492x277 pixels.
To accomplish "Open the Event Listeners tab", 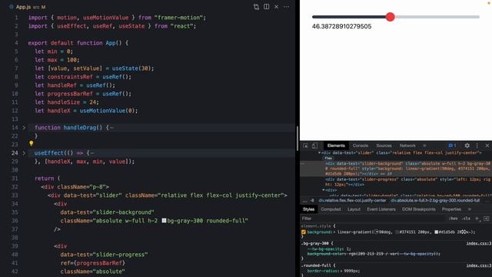I will pos(381,209).
